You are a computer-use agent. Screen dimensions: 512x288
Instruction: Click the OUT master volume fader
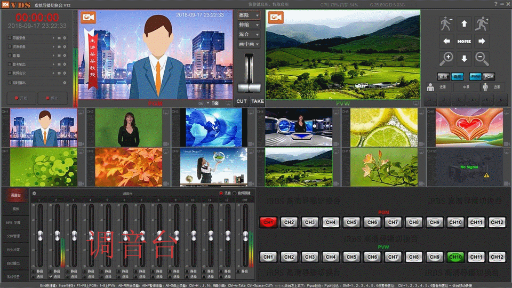pyautogui.click(x=245, y=235)
